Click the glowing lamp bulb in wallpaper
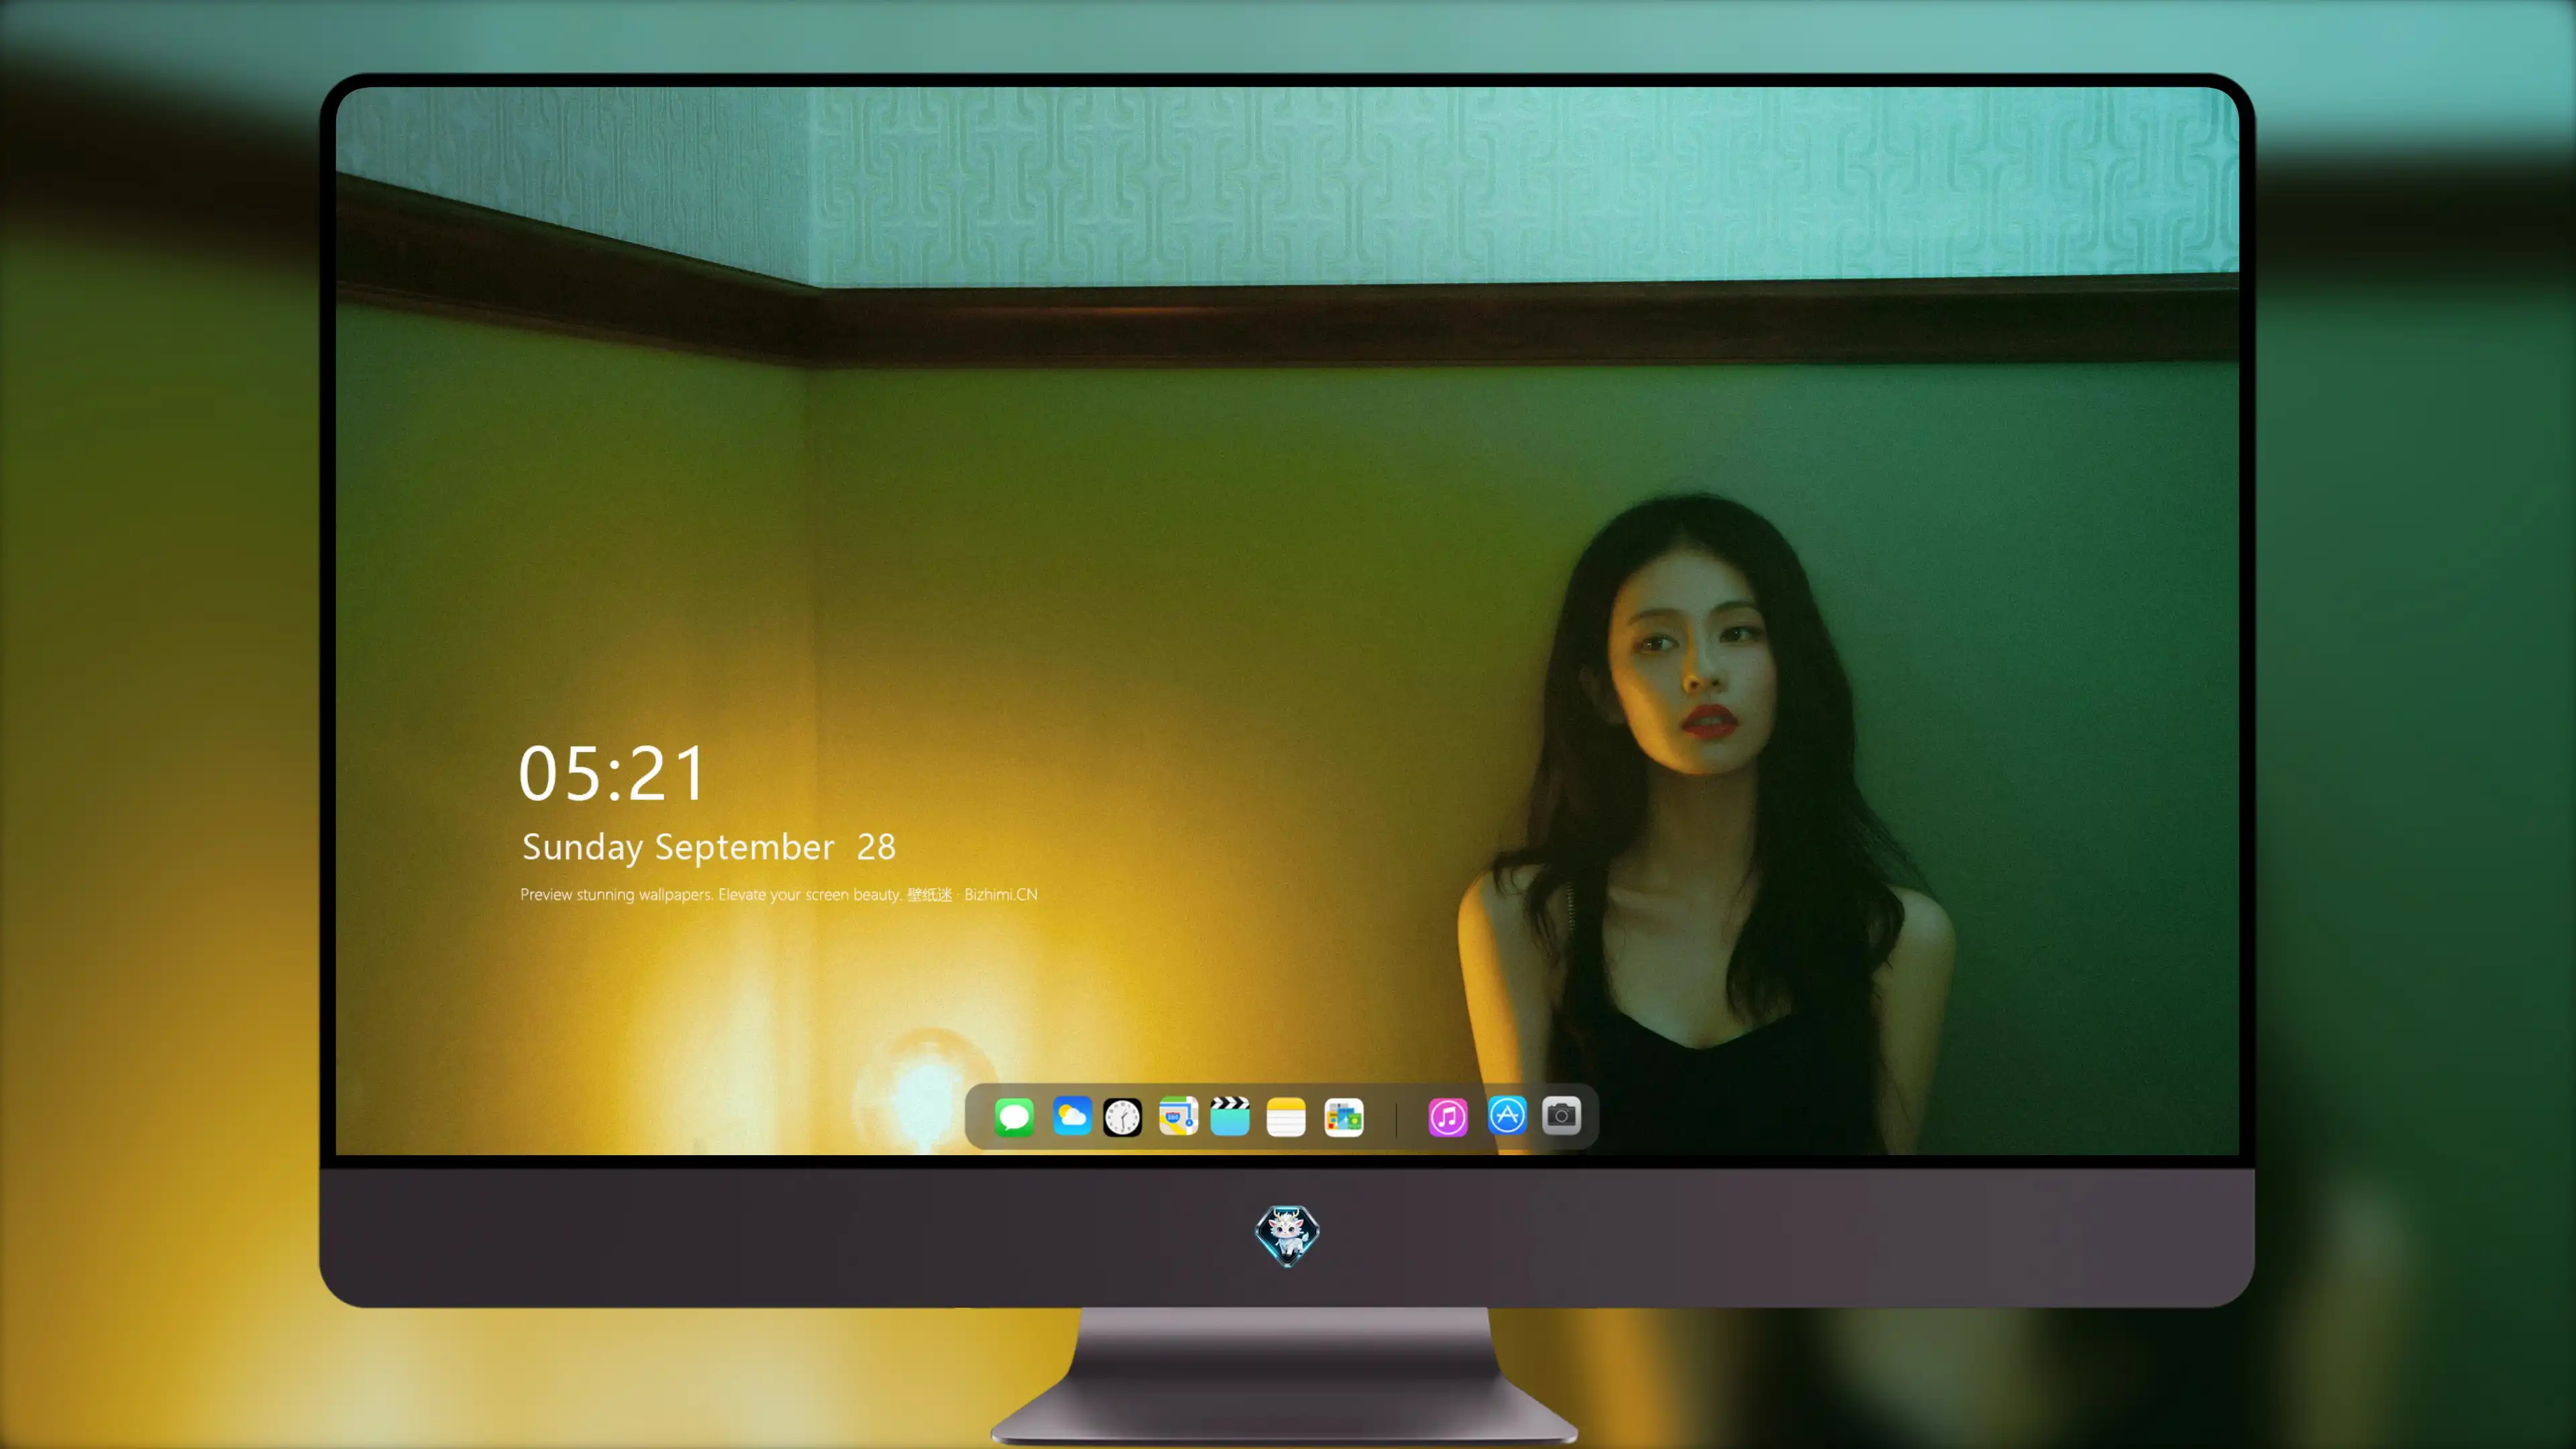This screenshot has width=2576, height=1449. click(x=926, y=1090)
